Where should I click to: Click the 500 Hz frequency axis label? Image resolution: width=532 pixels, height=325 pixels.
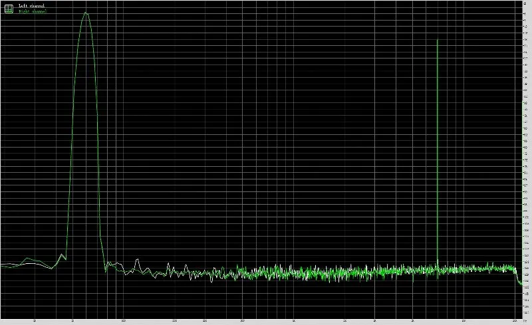[x=243, y=320]
